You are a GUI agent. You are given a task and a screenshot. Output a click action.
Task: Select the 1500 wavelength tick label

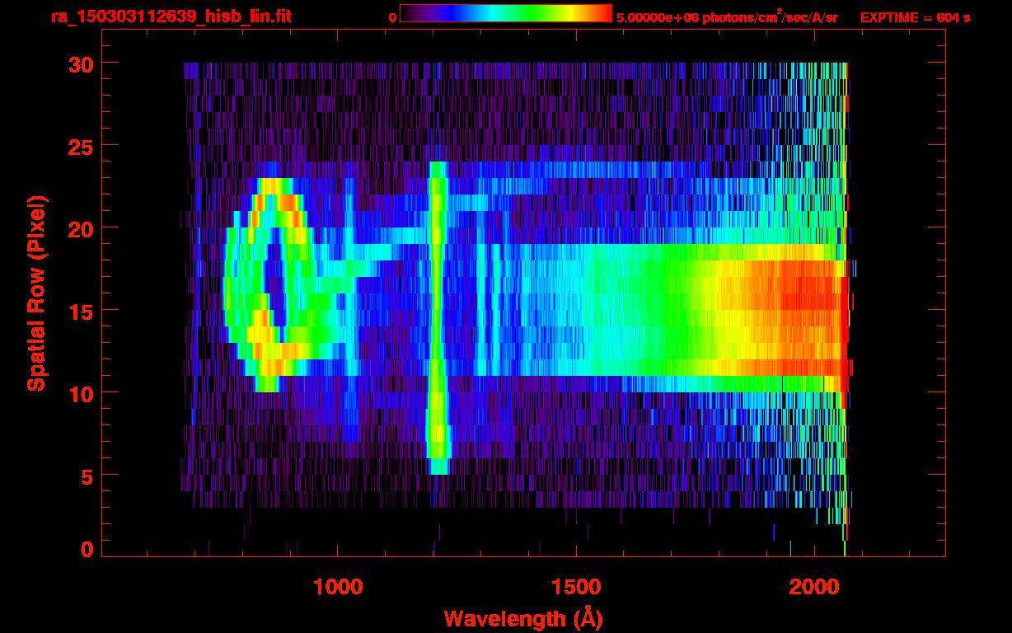click(x=576, y=586)
